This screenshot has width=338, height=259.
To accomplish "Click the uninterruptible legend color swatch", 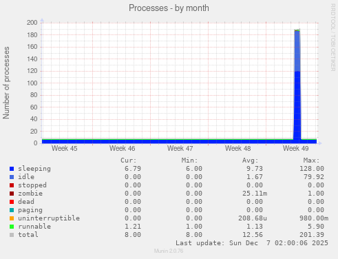I will pyautogui.click(x=12, y=218).
